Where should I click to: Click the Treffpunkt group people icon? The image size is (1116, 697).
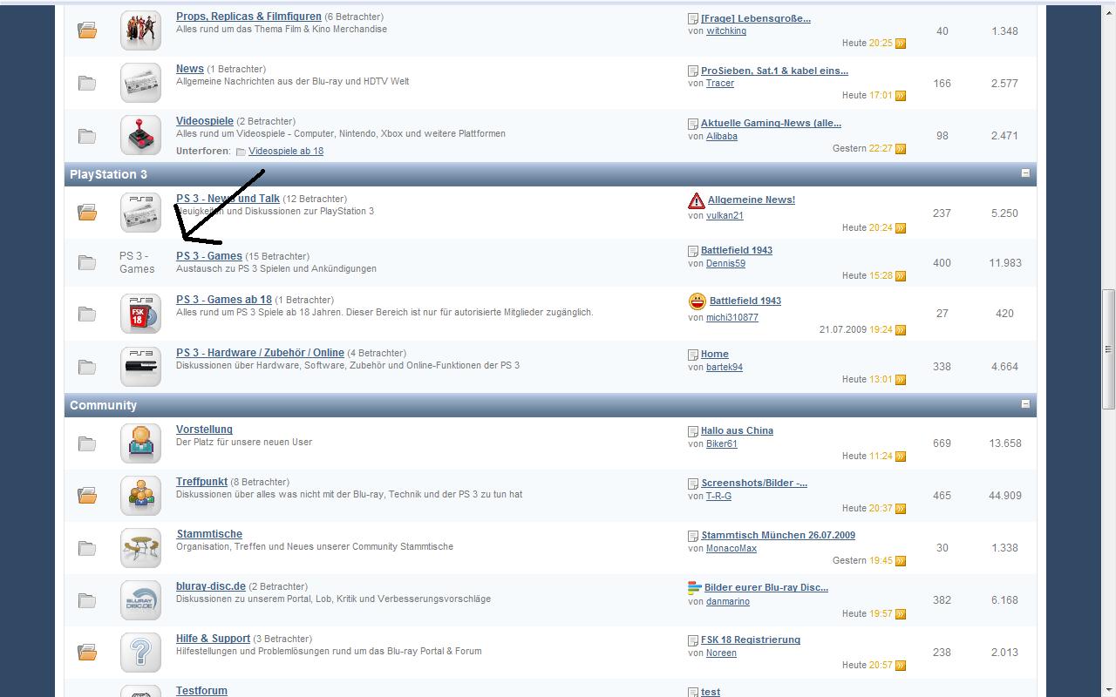tap(140, 496)
